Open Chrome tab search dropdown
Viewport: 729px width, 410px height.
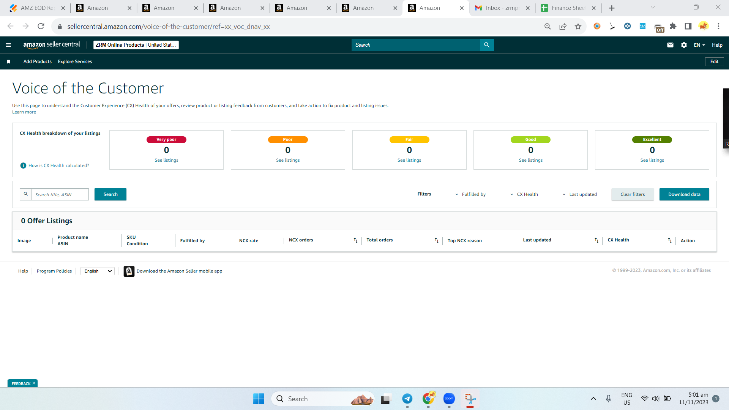(x=653, y=7)
